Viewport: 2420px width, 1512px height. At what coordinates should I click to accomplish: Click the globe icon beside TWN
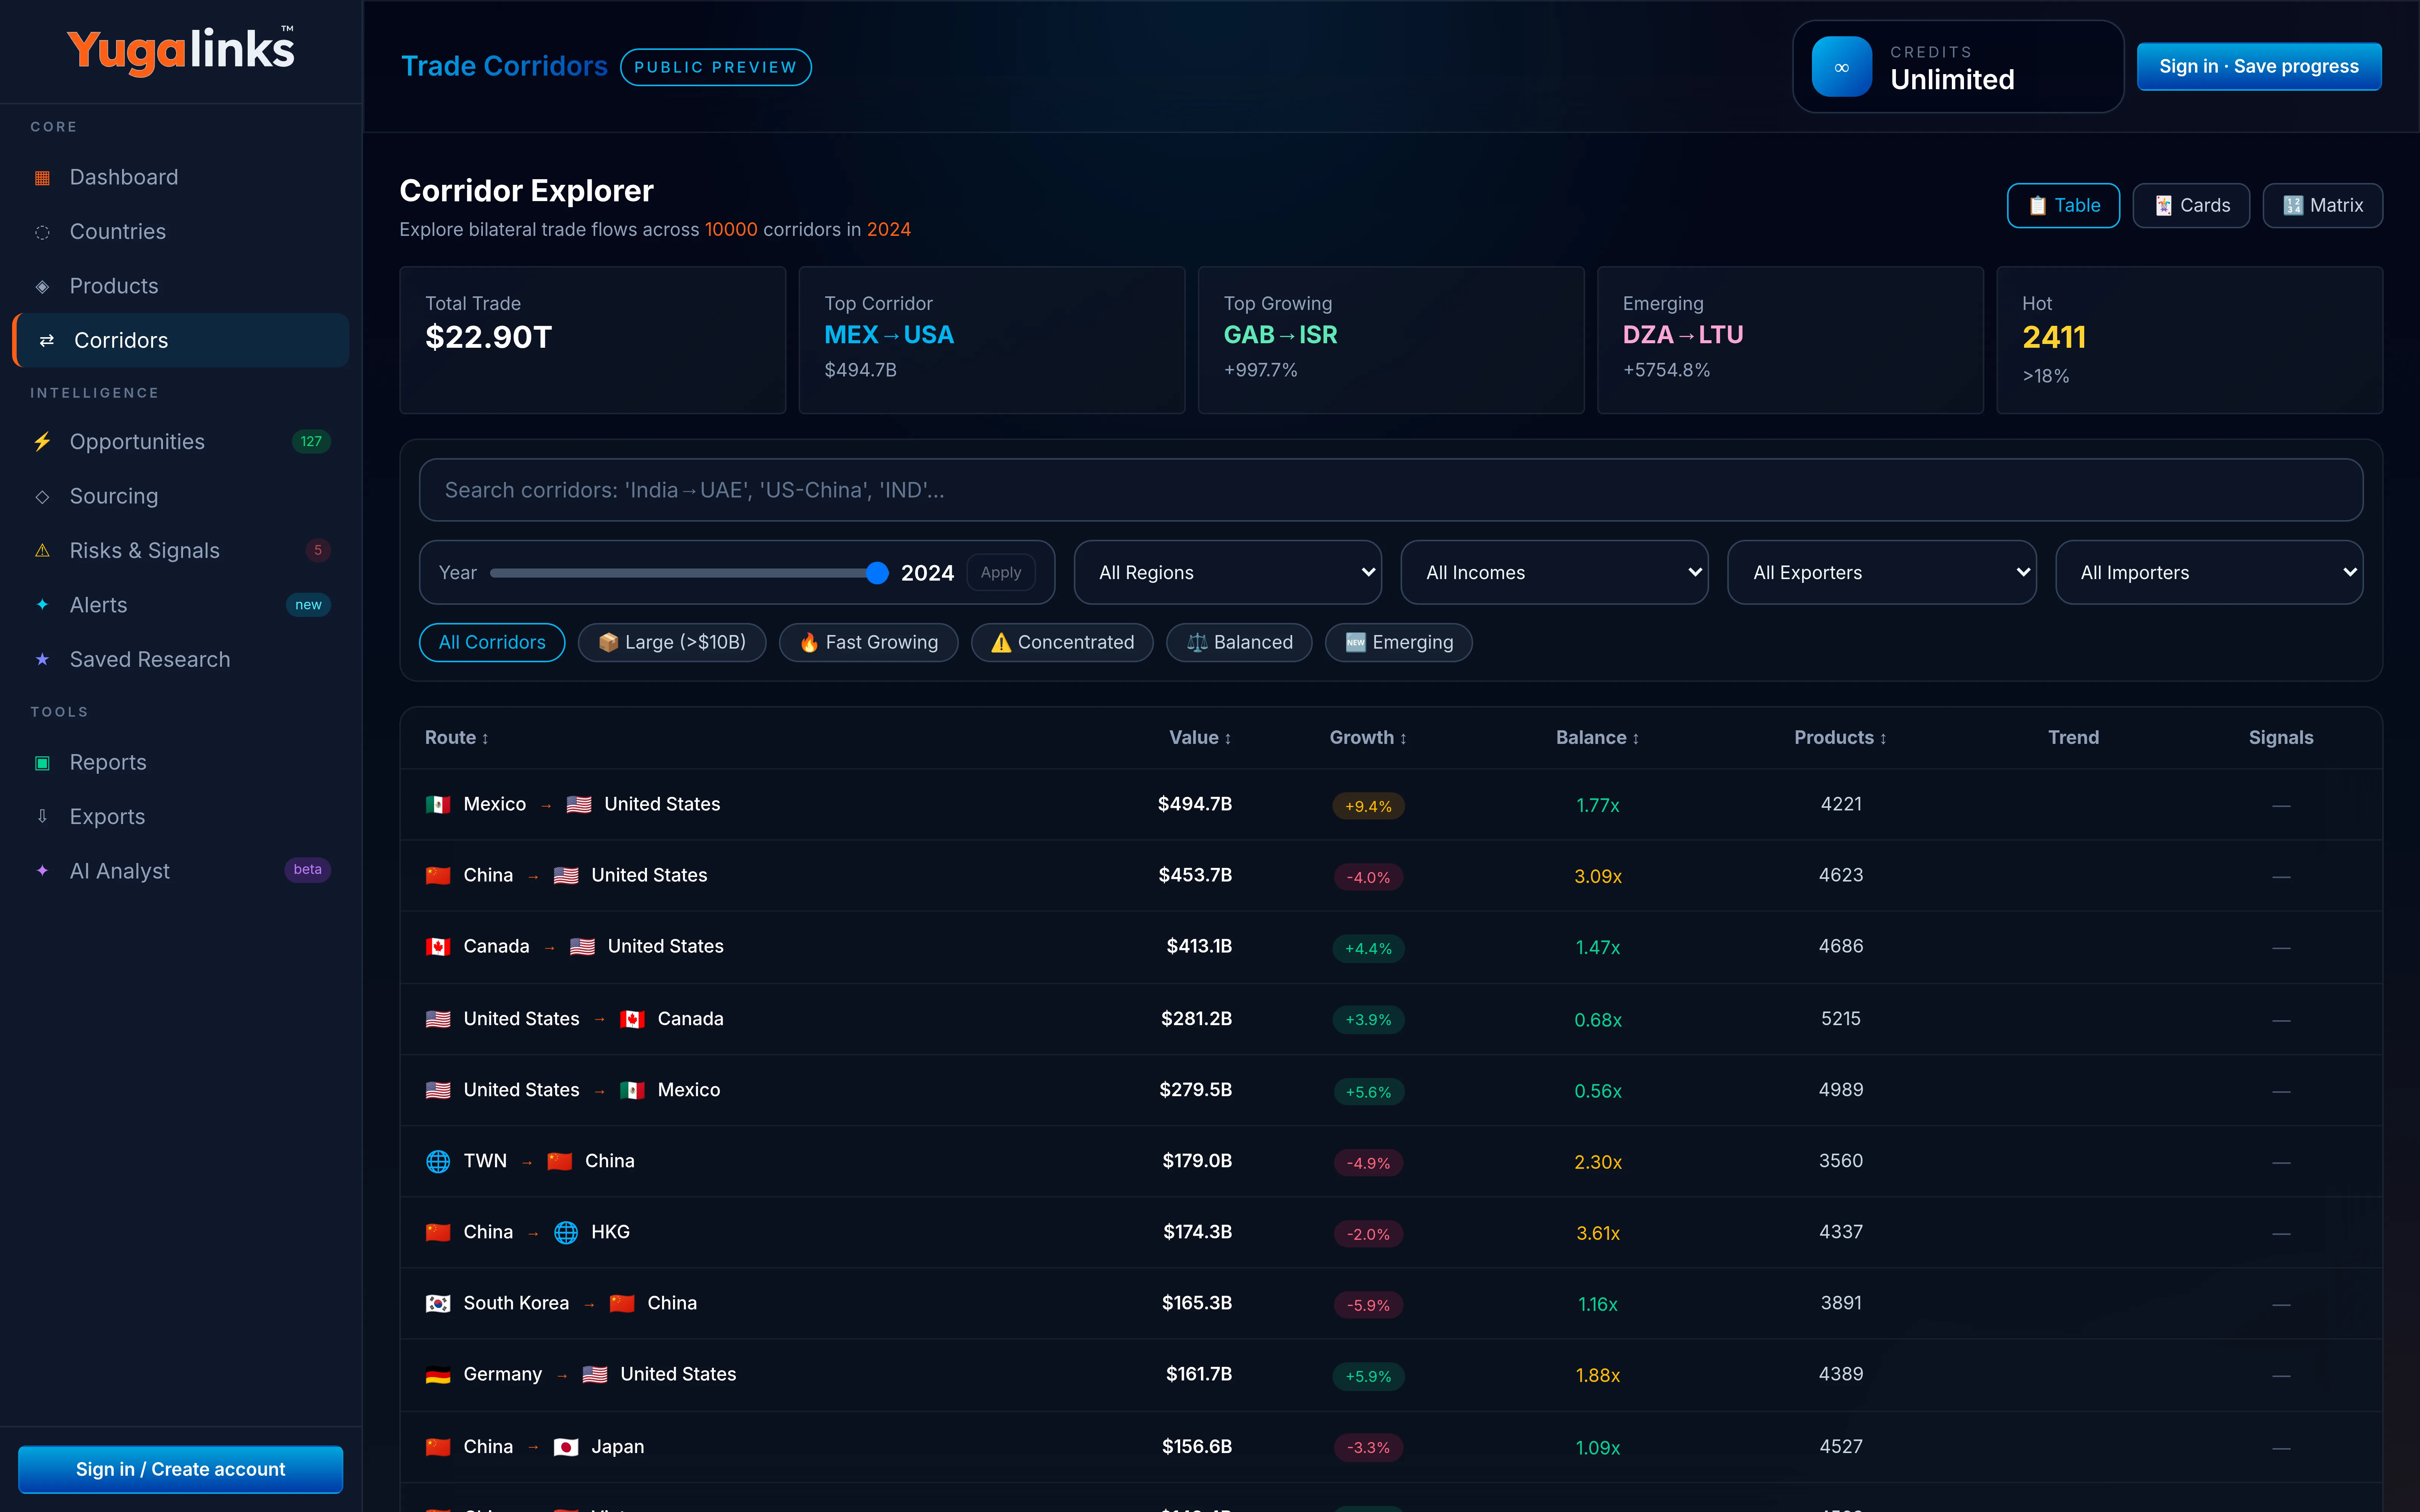[x=438, y=1162]
